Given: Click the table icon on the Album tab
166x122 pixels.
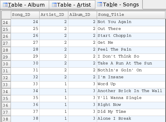Looking at the screenshot, I should [x=5, y=5].
